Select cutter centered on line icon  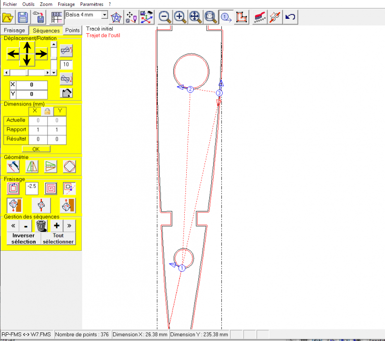[41, 205]
